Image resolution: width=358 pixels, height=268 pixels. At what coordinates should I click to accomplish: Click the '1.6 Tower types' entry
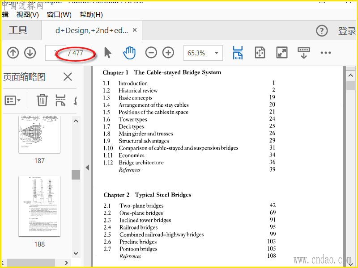(x=125, y=119)
